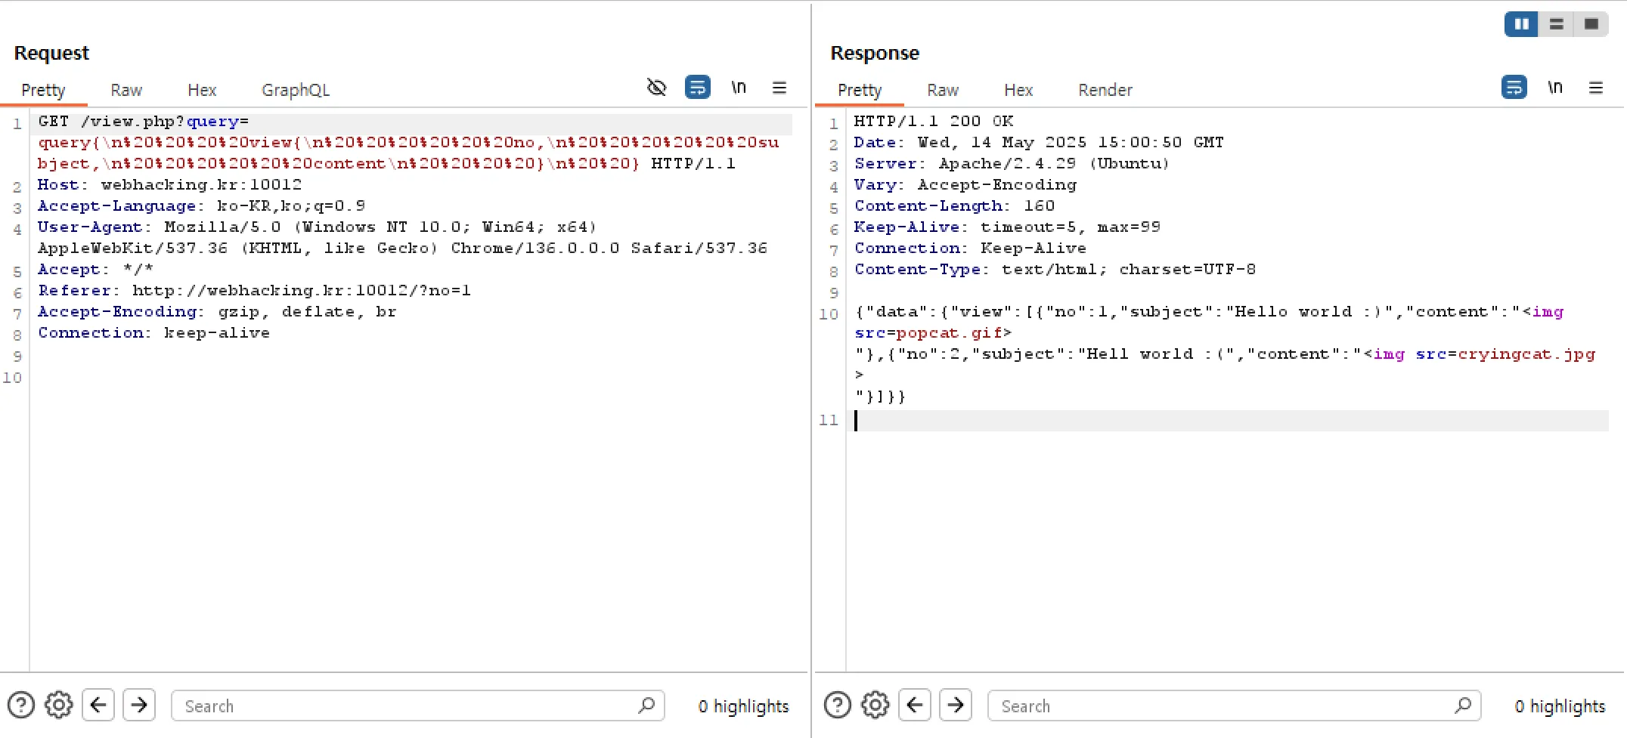The width and height of the screenshot is (1627, 738).
Task: Click the Referer header line
Action: (255, 290)
